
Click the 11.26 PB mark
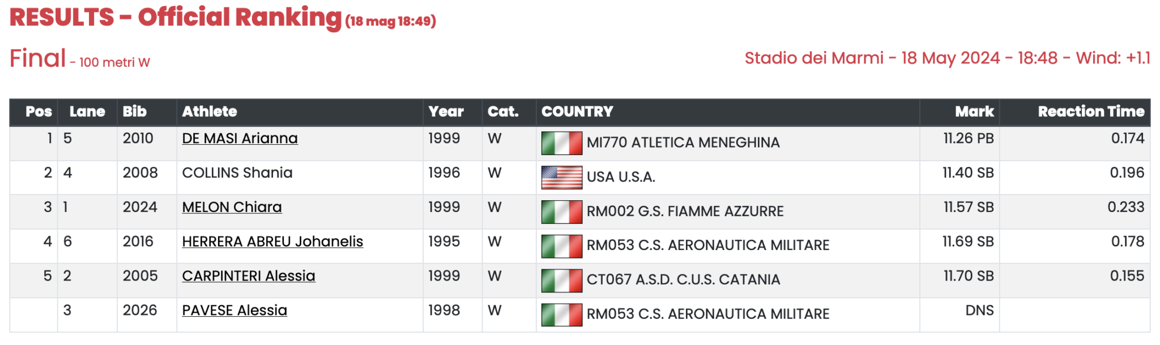click(969, 139)
